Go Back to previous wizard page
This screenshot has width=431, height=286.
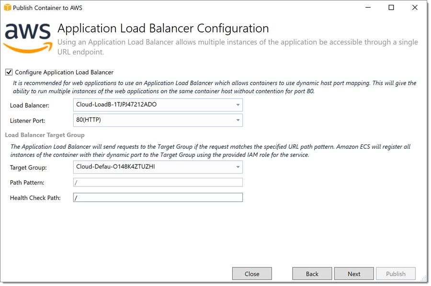click(x=312, y=274)
